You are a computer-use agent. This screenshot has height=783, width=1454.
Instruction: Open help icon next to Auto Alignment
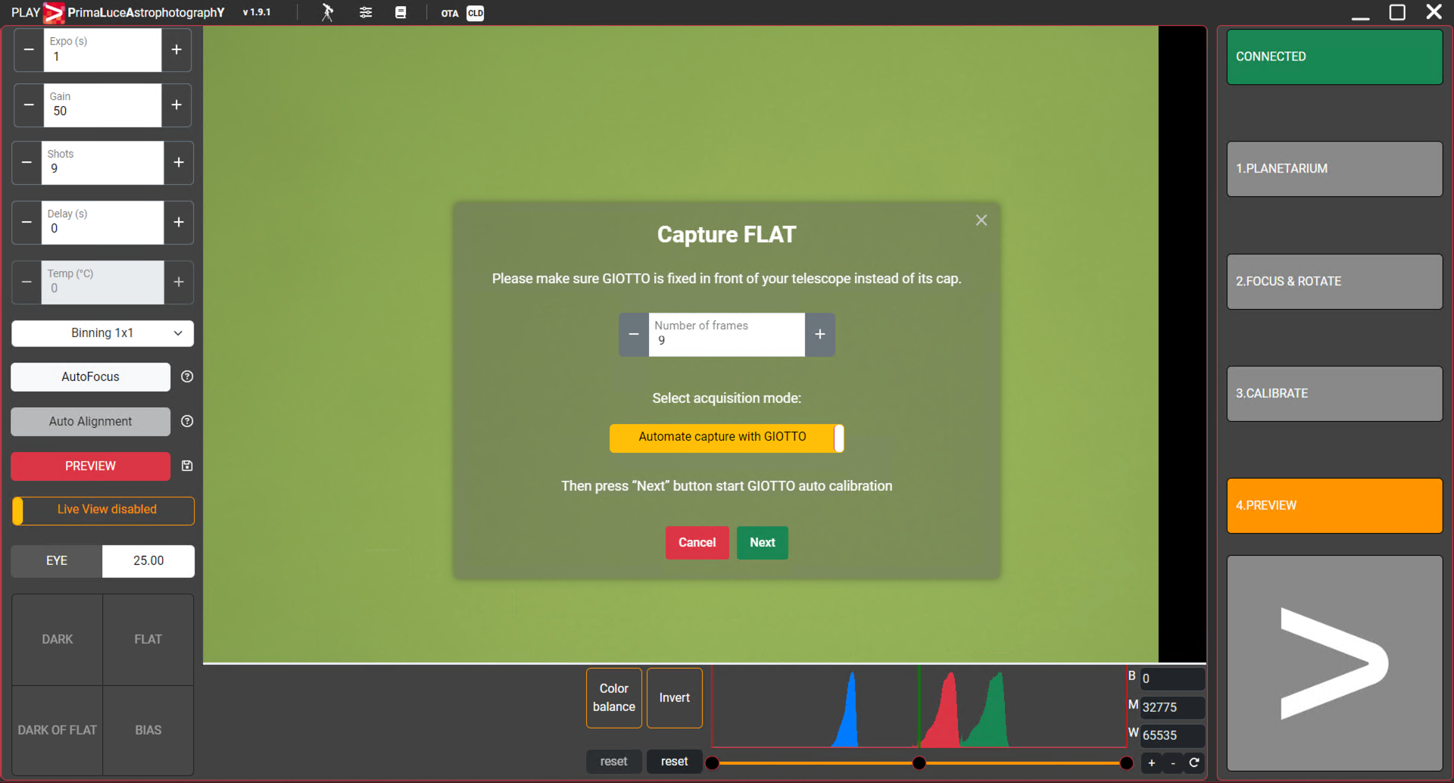[187, 422]
